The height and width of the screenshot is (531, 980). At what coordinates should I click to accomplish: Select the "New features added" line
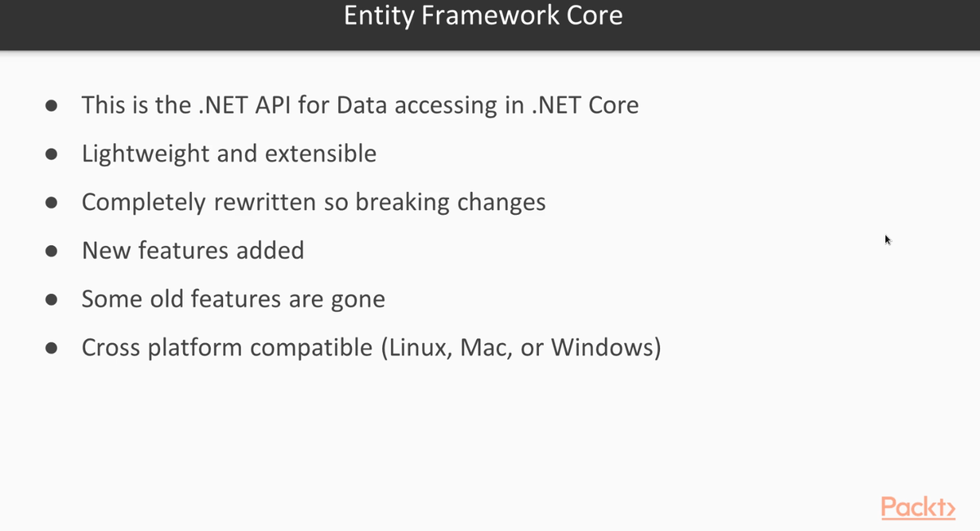coord(193,250)
